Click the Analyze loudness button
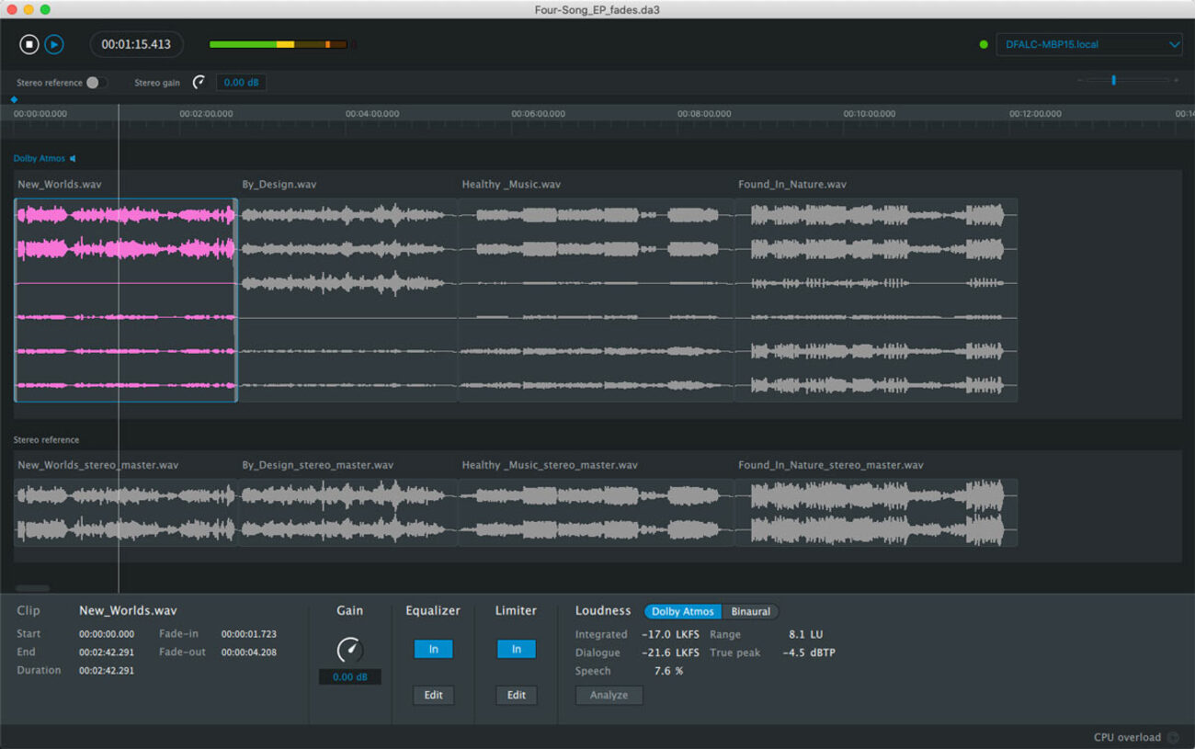This screenshot has height=749, width=1195. [x=609, y=695]
